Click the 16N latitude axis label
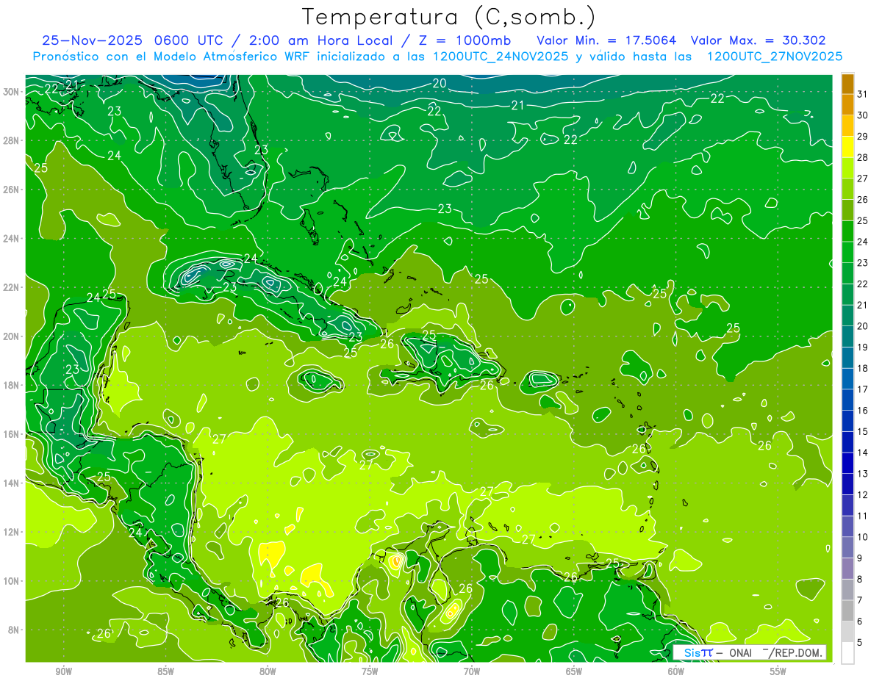This screenshot has width=882, height=681. [10, 434]
